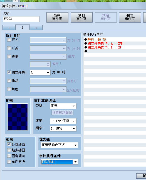This screenshot has width=146, height=180.
Task: Enable the second 开关 condition checkbox
Action: click(x=9, y=48)
